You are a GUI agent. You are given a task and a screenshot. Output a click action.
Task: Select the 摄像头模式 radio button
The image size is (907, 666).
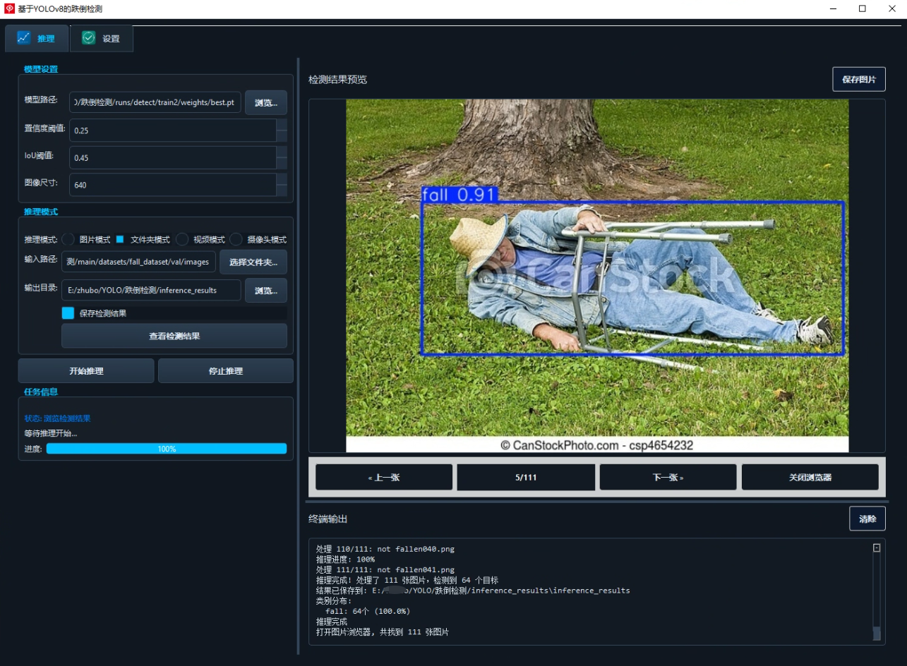pyautogui.click(x=236, y=239)
